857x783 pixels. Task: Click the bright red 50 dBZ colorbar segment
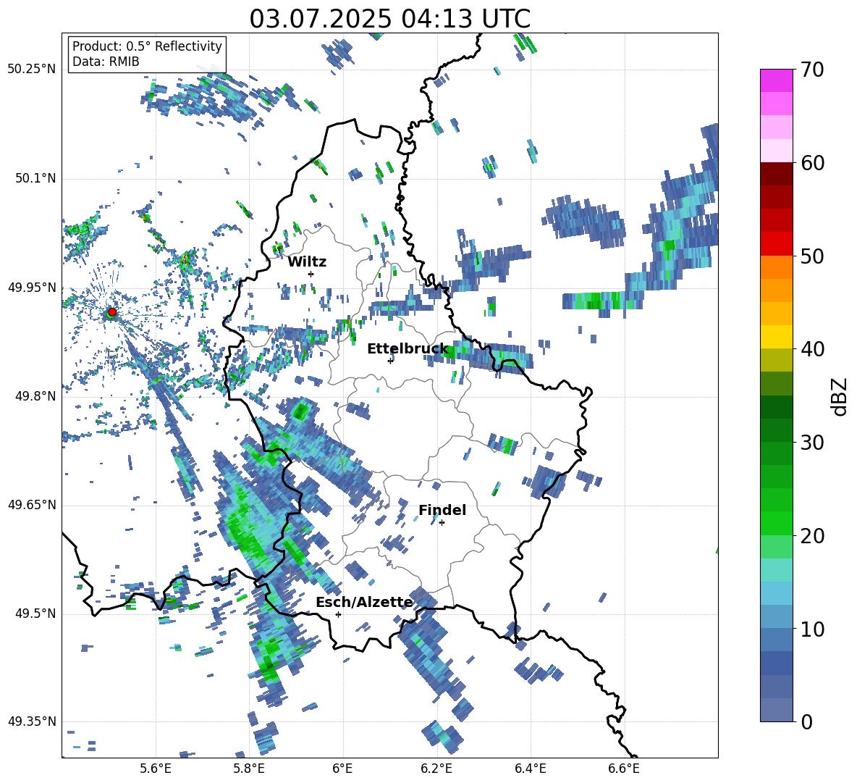tap(776, 244)
